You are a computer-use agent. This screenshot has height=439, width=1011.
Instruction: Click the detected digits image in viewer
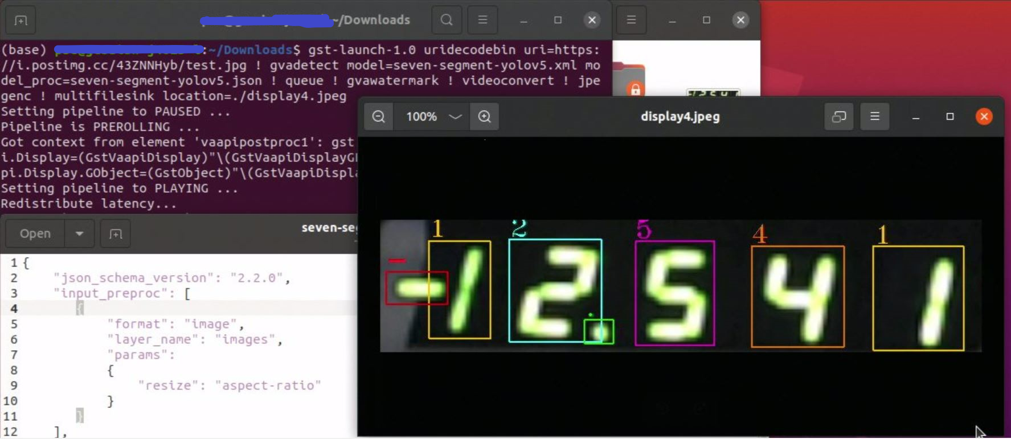680,286
